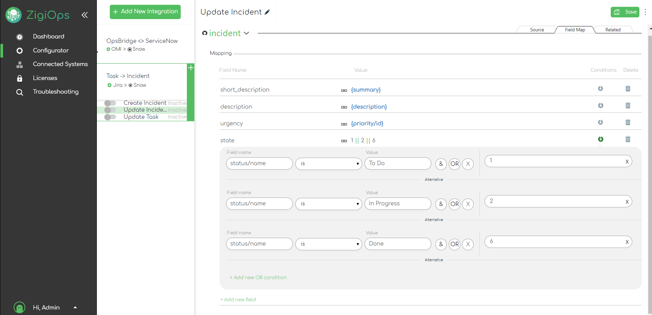The image size is (652, 315).
Task: Click Add new OR condition link
Action: point(258,278)
